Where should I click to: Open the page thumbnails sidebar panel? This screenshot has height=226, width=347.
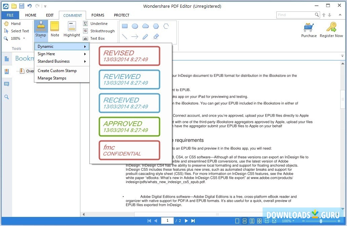(7, 59)
